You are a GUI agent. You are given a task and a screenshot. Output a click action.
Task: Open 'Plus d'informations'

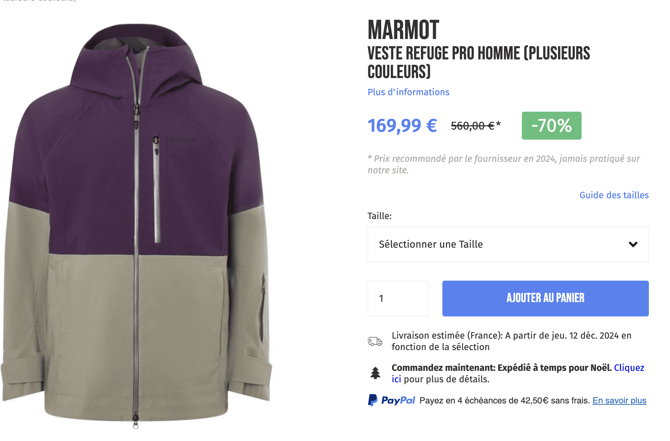click(x=408, y=92)
